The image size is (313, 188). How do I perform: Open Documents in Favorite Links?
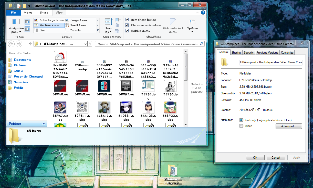pyautogui.click(x=23, y=60)
